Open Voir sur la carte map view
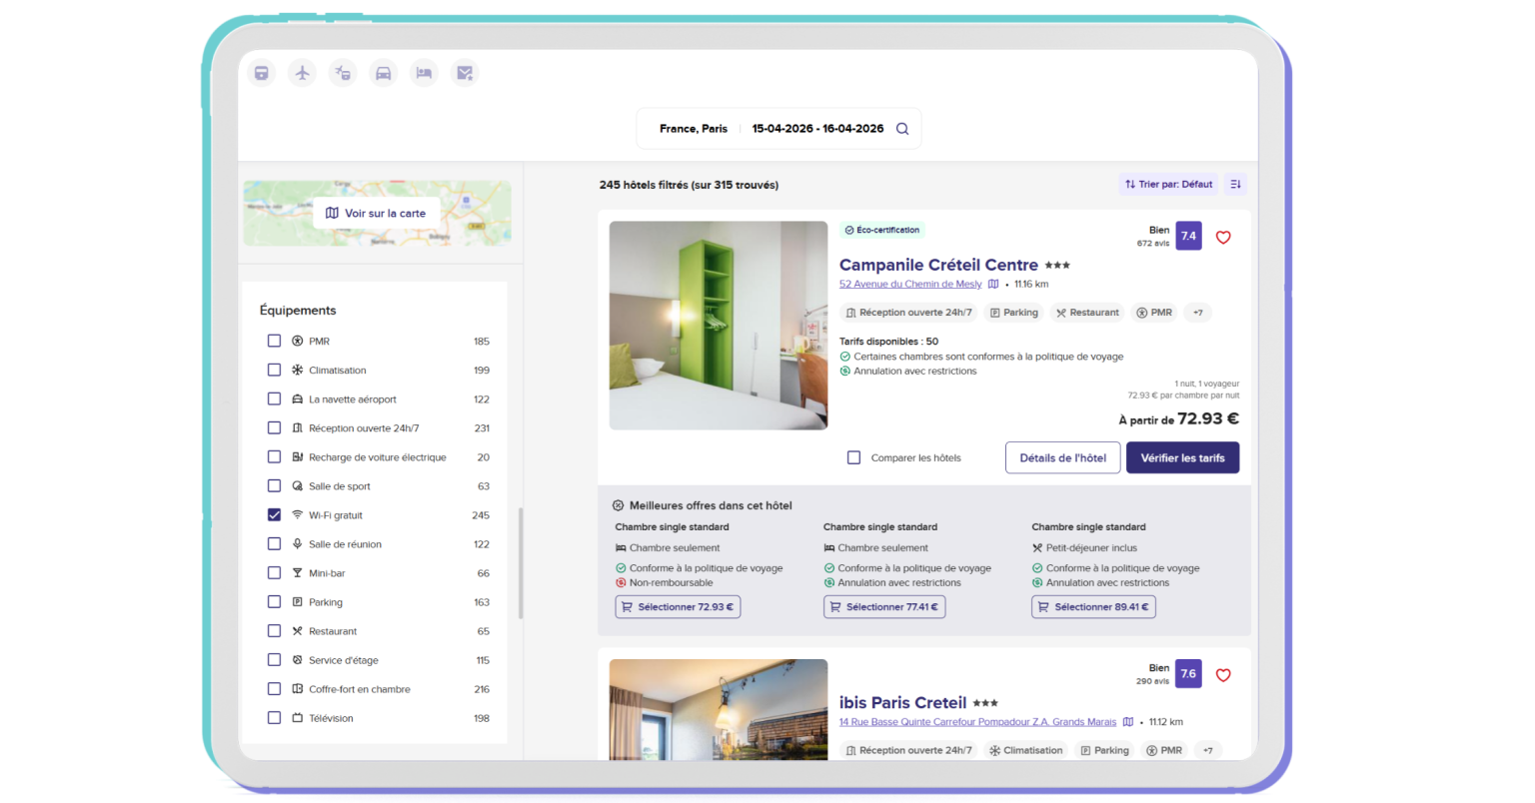1535x803 pixels. coord(376,214)
